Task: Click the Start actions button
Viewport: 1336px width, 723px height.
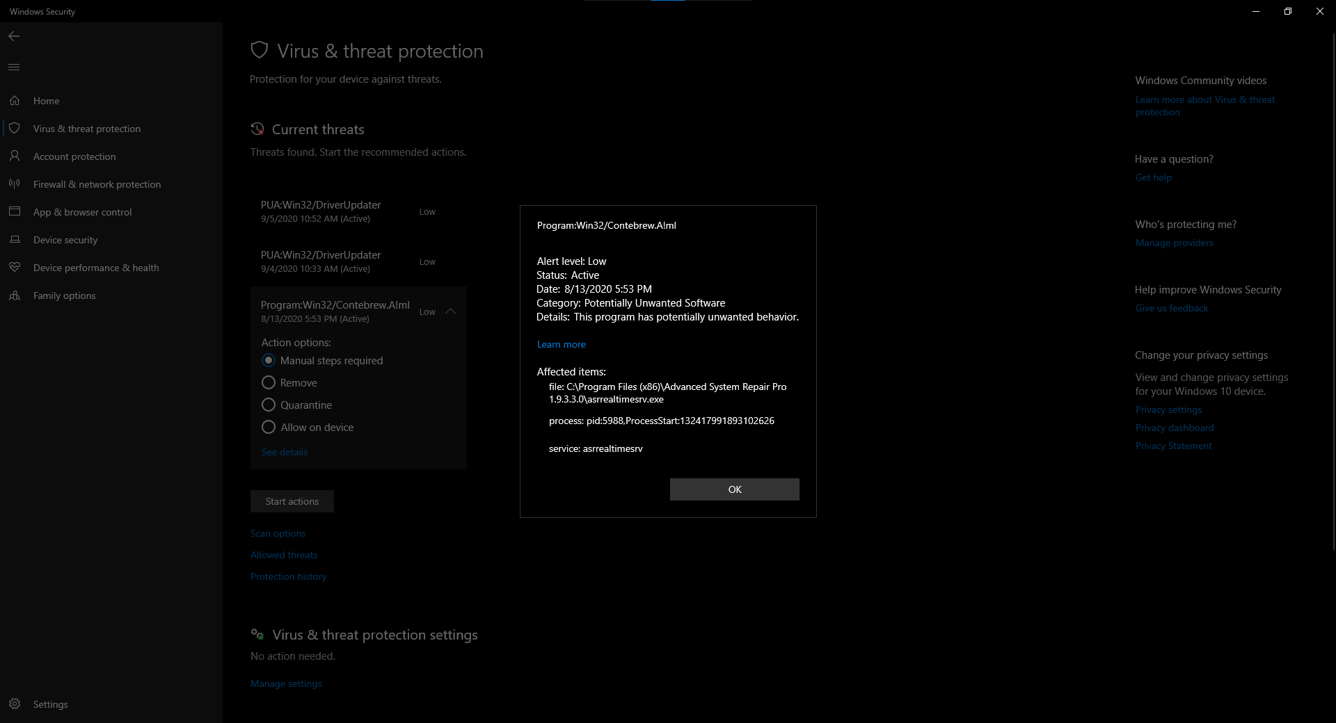Action: 292,501
